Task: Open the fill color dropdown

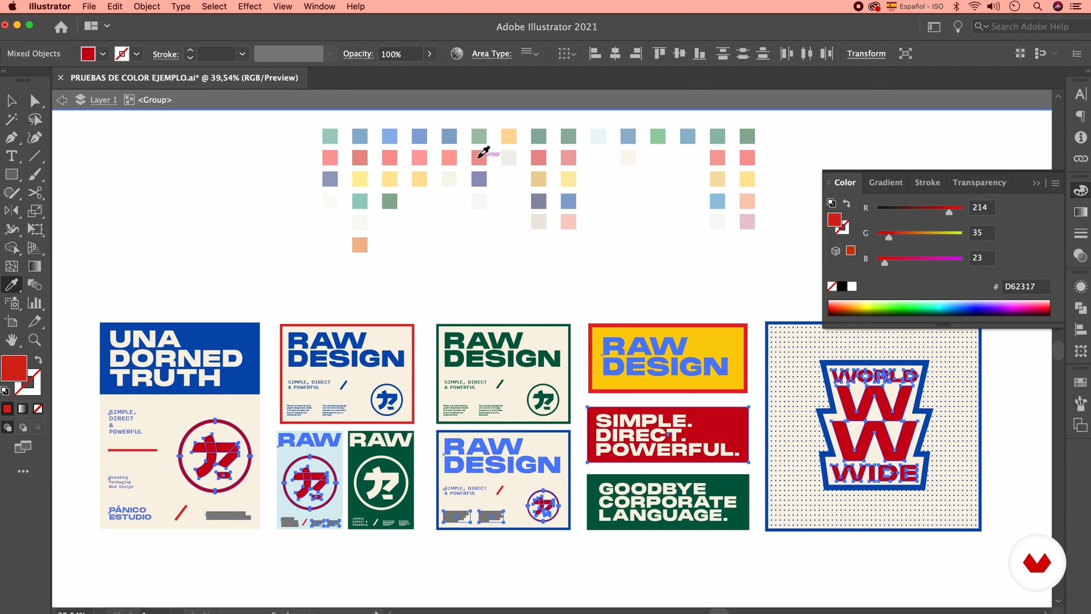Action: coord(103,54)
